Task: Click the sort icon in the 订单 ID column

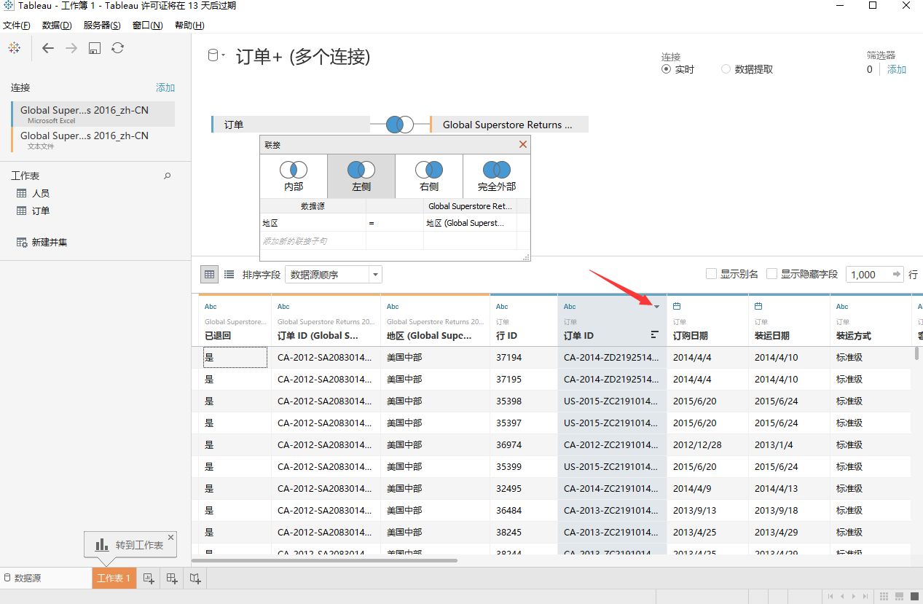Action: (654, 335)
